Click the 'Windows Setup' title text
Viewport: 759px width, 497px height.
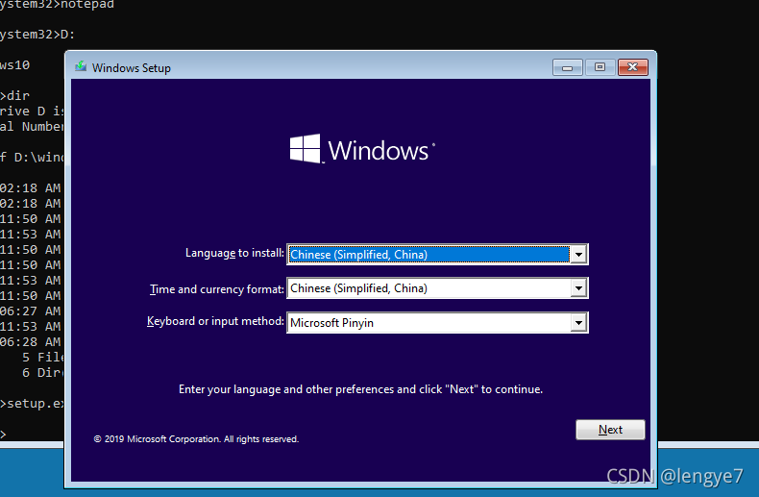click(x=132, y=68)
